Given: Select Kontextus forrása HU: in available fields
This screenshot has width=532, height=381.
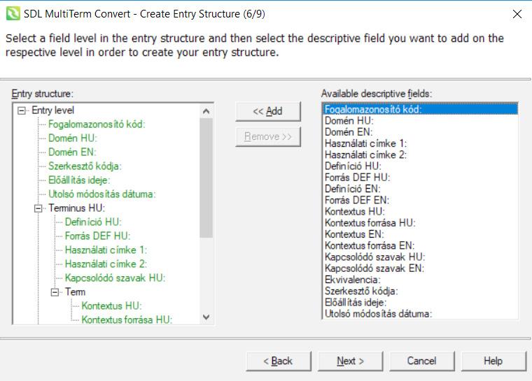Looking at the screenshot, I should click(420, 223).
